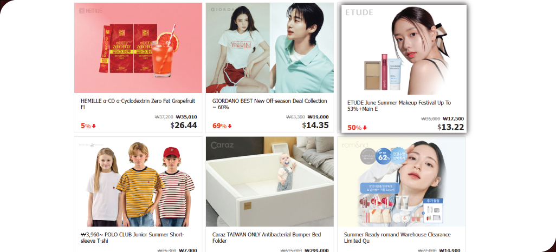Click the HEMILLE α-CD Cyclodextrin title link

pyautogui.click(x=138, y=104)
